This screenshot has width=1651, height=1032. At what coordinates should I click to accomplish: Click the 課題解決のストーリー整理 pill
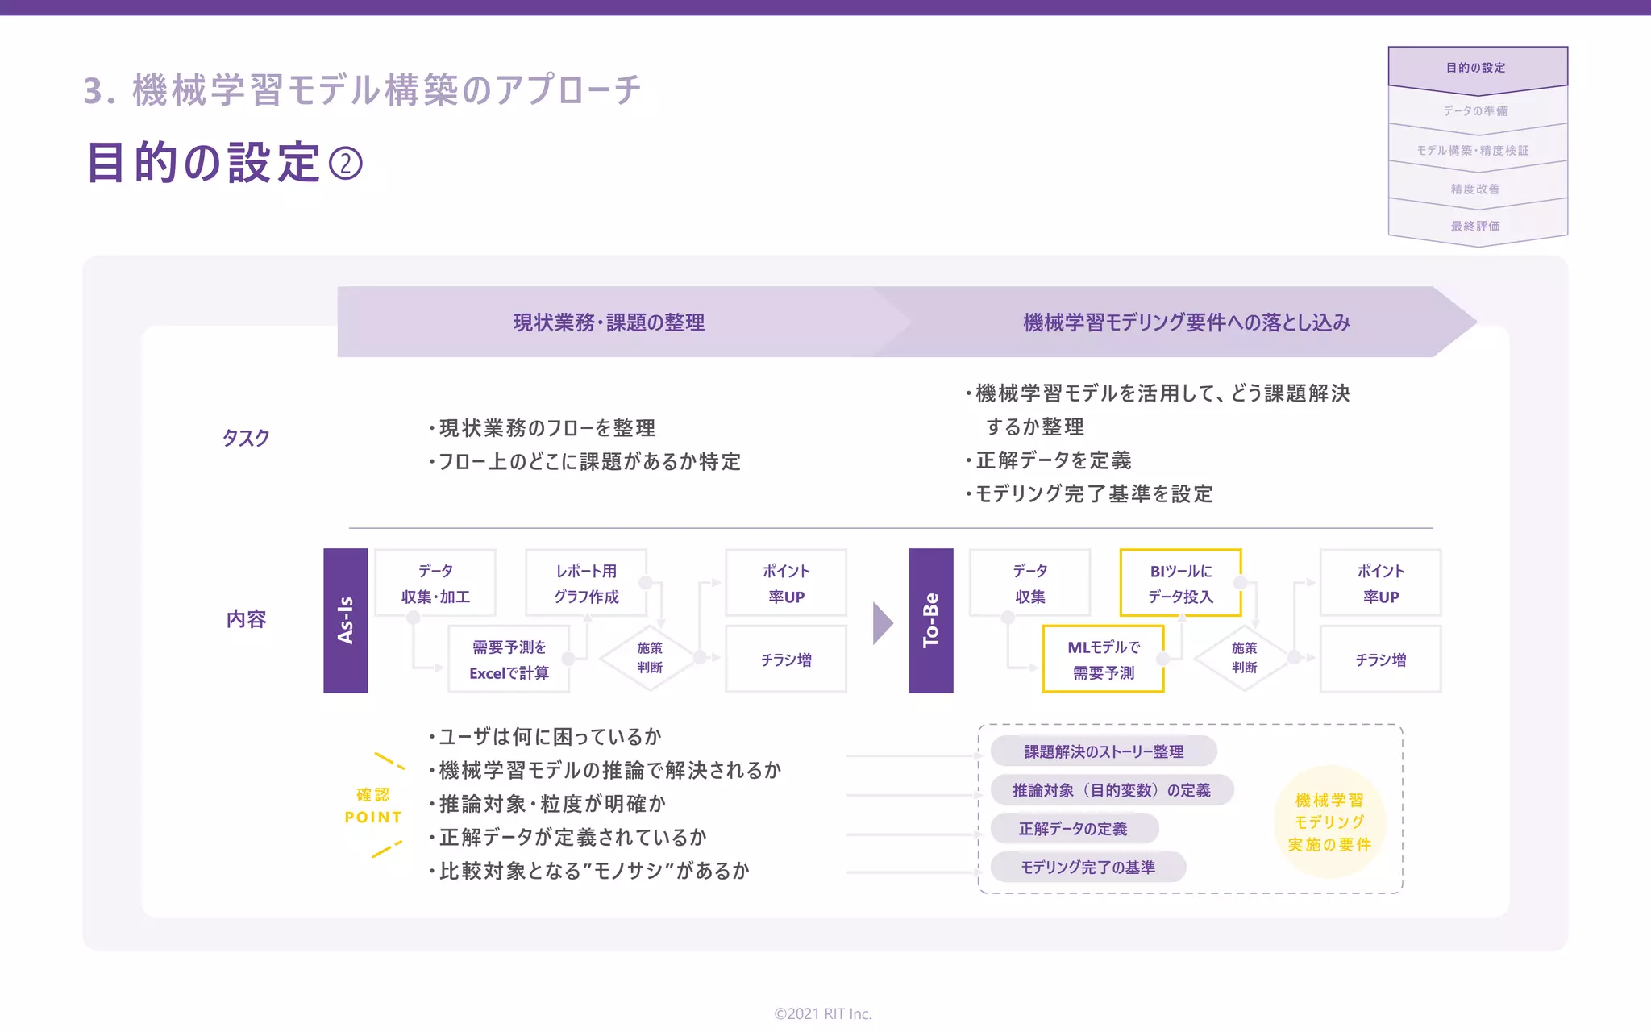pyautogui.click(x=1104, y=751)
